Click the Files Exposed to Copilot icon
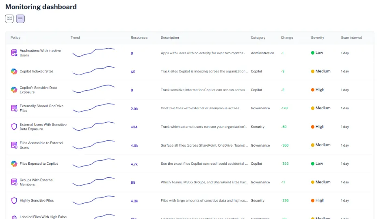 click(x=14, y=164)
